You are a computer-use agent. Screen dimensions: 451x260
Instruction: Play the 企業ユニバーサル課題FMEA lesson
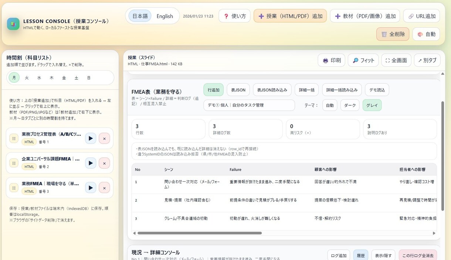pyautogui.click(x=91, y=163)
